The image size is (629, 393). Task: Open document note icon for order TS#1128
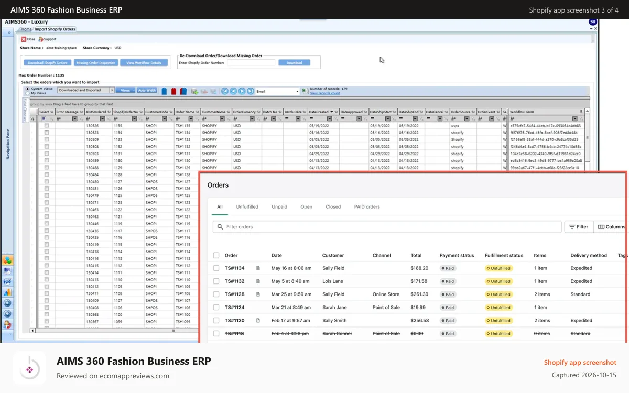click(x=258, y=294)
